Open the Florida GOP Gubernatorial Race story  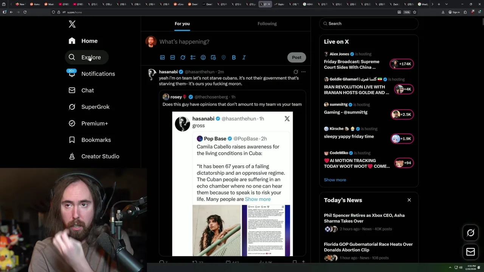(368, 247)
